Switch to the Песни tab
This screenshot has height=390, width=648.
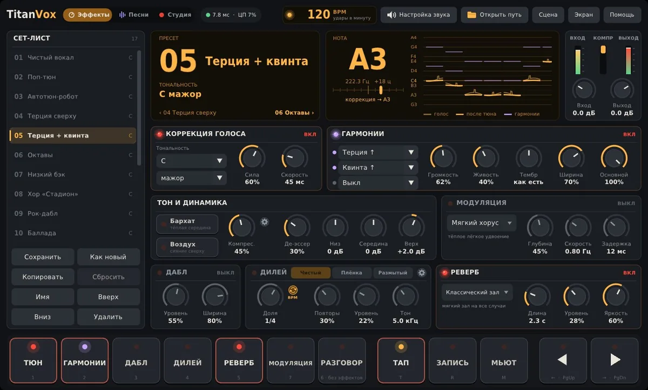134,15
